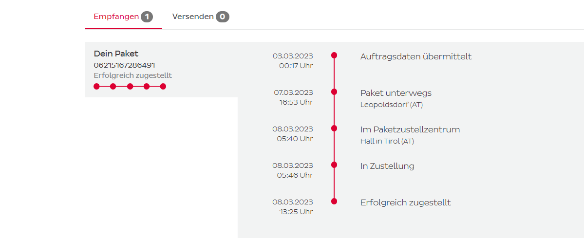Viewport: 584px width, 238px height.
Task: Select the Dein Paket card title
Action: (116, 54)
